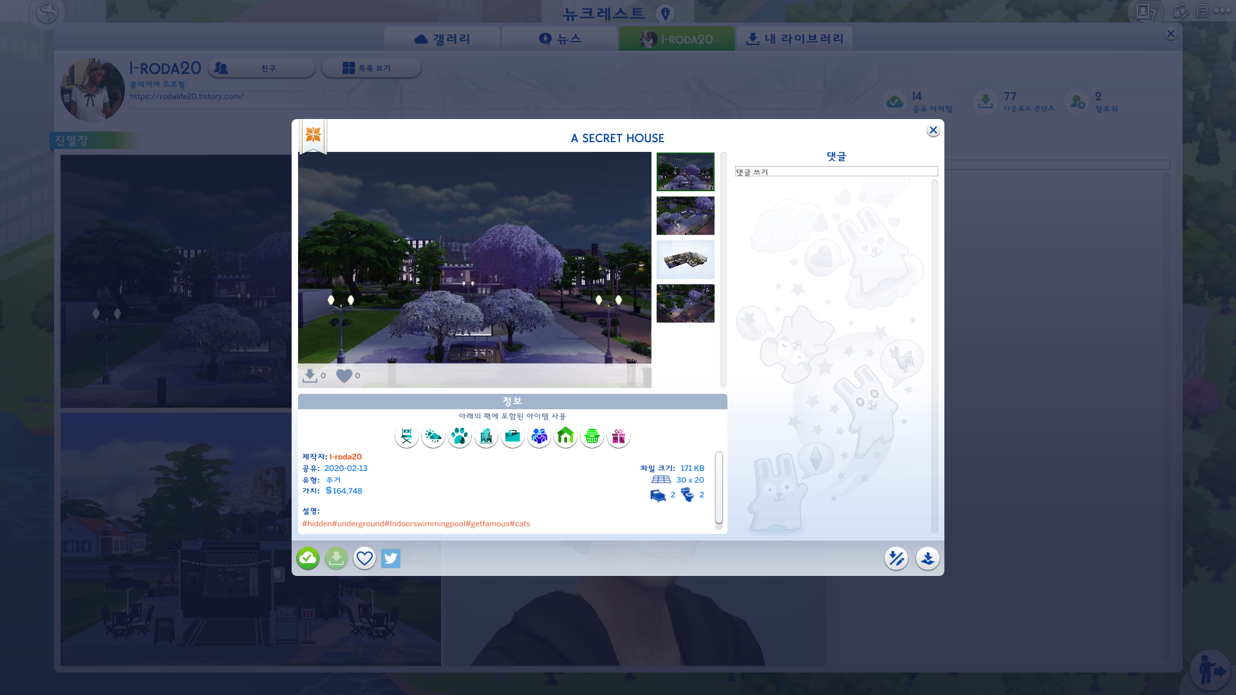Switch to the 갤러리 tab
The height and width of the screenshot is (695, 1236).
[x=442, y=39]
